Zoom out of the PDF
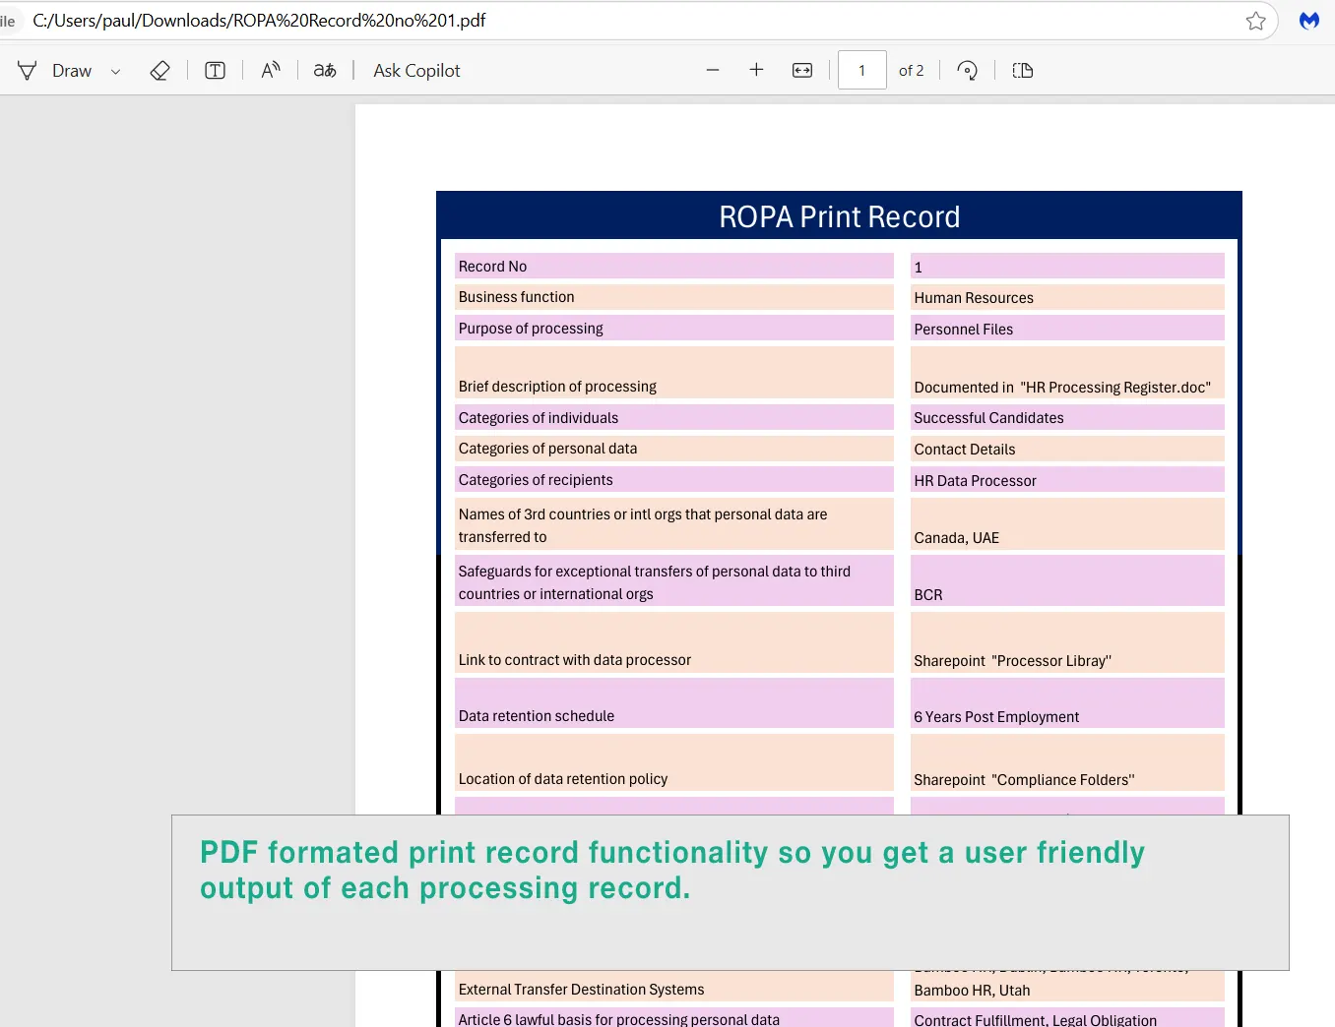The height and width of the screenshot is (1027, 1335). coord(712,70)
